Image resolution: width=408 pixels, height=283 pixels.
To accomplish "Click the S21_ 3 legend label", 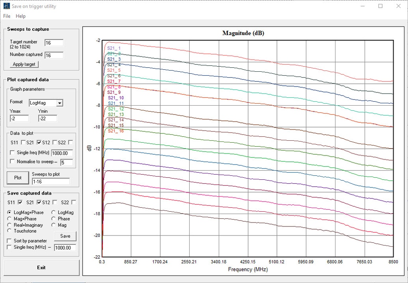I will 114,59.
